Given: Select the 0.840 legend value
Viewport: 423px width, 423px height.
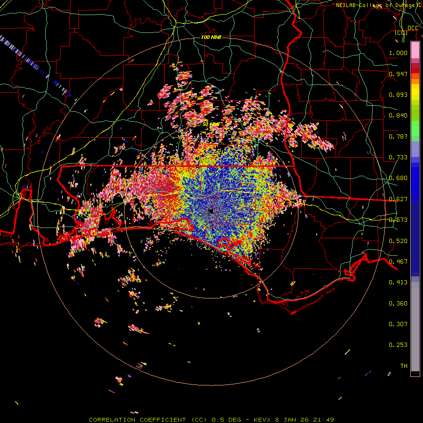Looking at the screenshot, I should coord(398,116).
